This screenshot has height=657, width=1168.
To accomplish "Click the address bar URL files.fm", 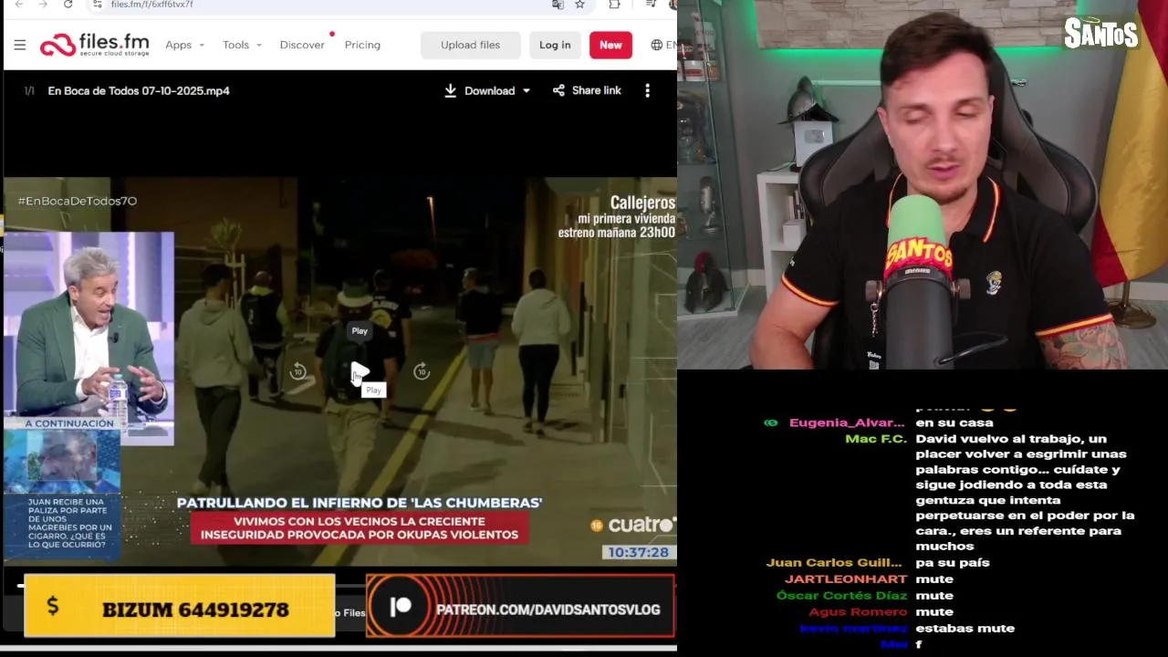I will (x=151, y=5).
